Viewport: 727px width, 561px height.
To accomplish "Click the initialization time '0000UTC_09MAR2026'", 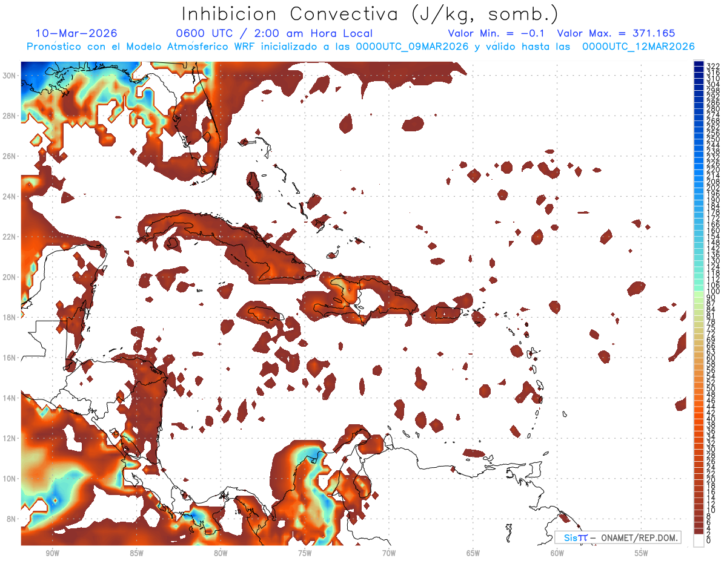I will (412, 47).
